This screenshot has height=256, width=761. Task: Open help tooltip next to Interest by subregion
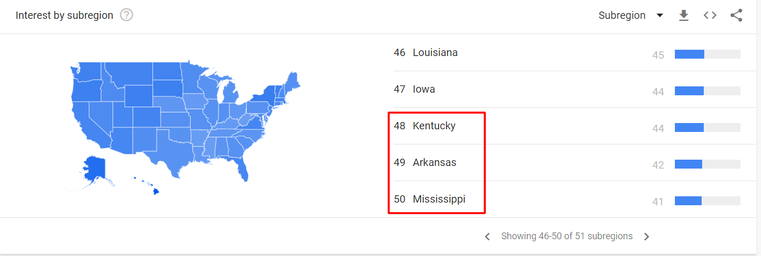click(x=127, y=15)
